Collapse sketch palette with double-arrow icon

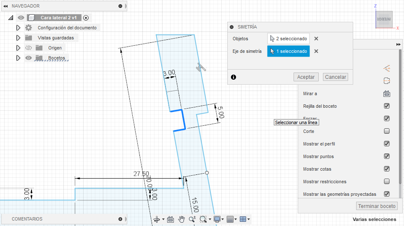[x=399, y=44]
